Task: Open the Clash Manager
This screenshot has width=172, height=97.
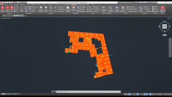Action: [123, 9]
